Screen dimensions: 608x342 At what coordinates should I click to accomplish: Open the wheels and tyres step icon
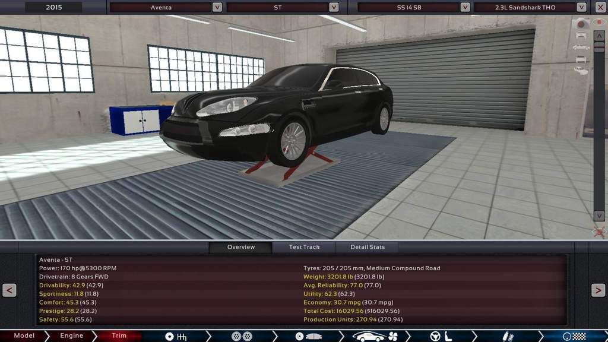click(242, 336)
